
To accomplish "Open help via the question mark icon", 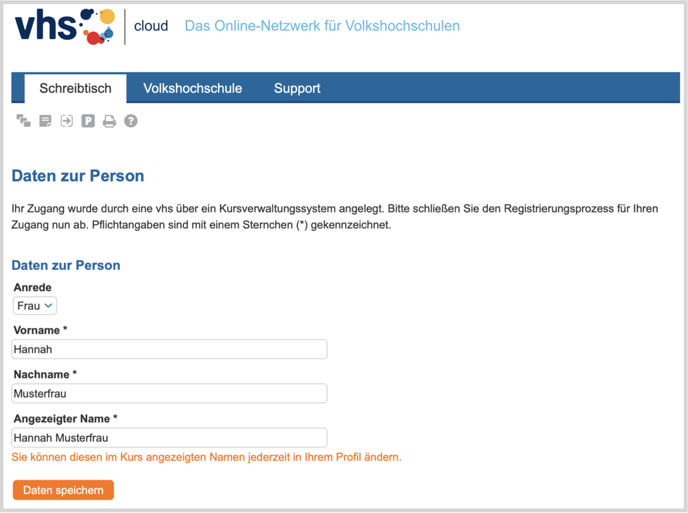I will tap(131, 121).
